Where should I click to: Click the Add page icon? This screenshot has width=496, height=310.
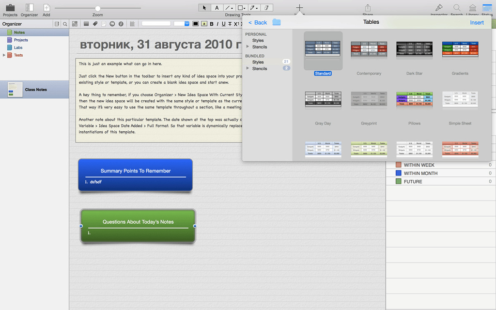[46, 8]
